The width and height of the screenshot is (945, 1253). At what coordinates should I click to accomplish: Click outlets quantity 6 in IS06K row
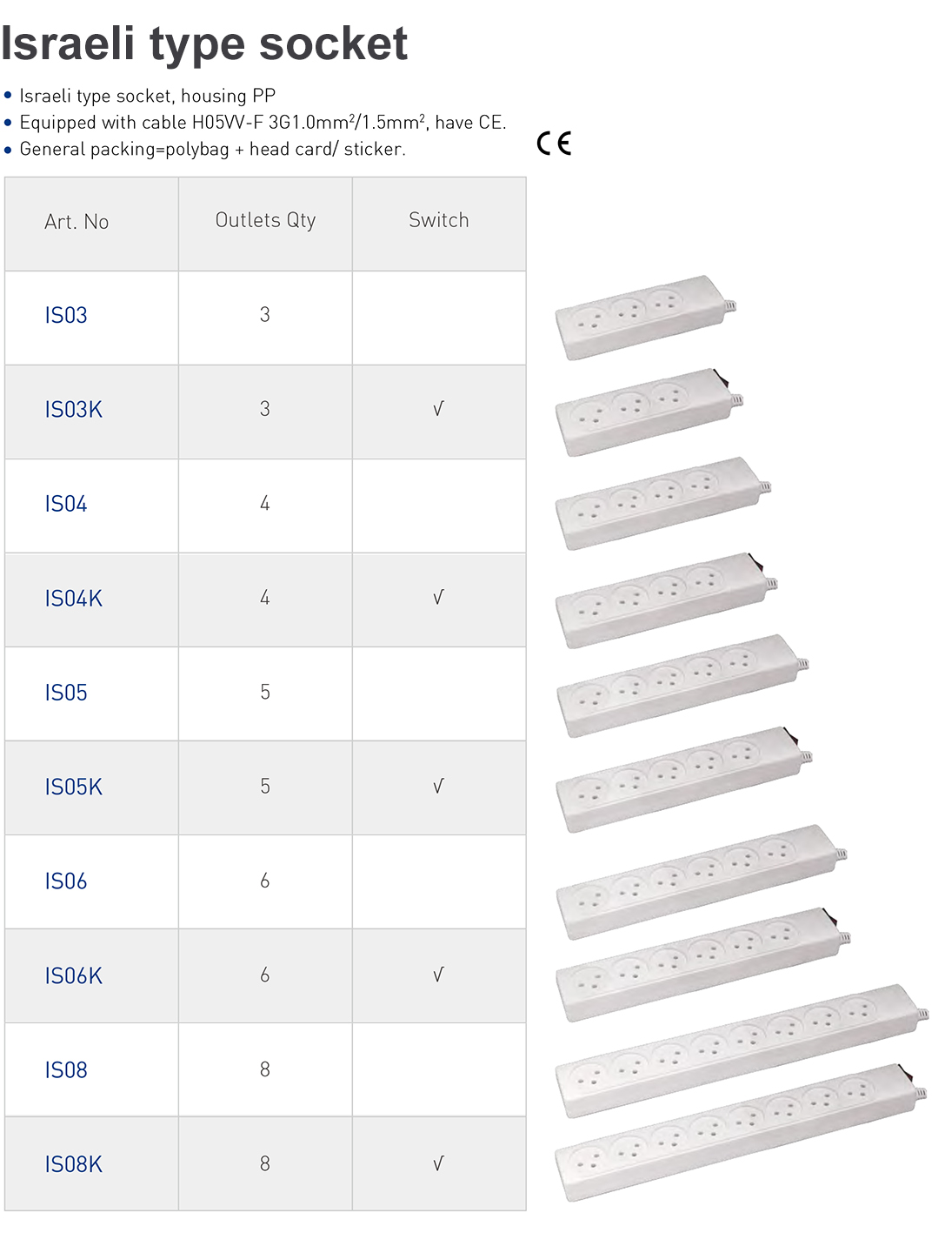265,975
